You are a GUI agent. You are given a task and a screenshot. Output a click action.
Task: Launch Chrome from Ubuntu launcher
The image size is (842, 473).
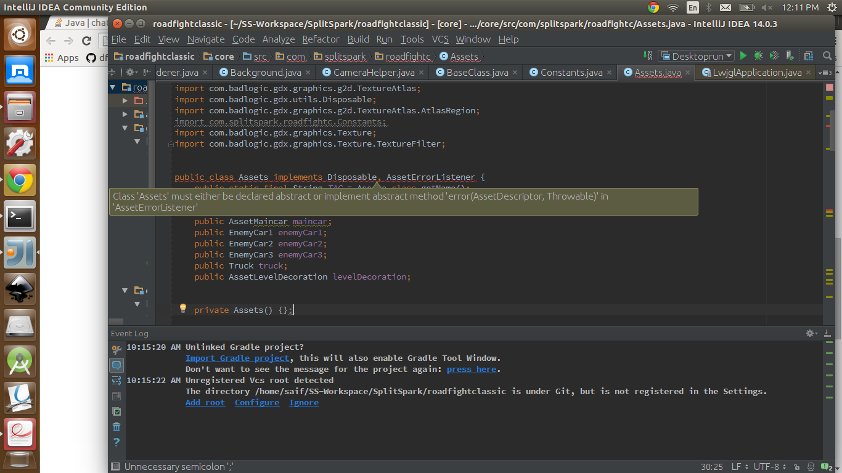point(20,180)
